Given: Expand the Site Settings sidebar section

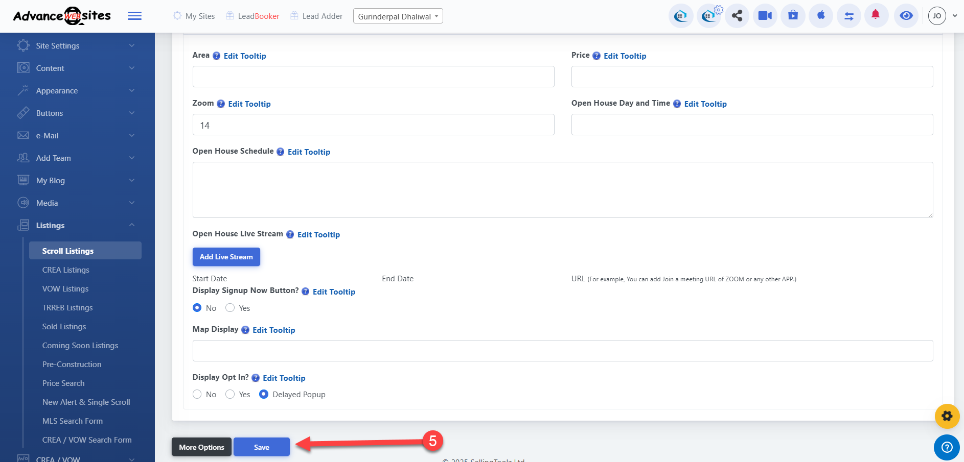Looking at the screenshot, I should coord(77,45).
